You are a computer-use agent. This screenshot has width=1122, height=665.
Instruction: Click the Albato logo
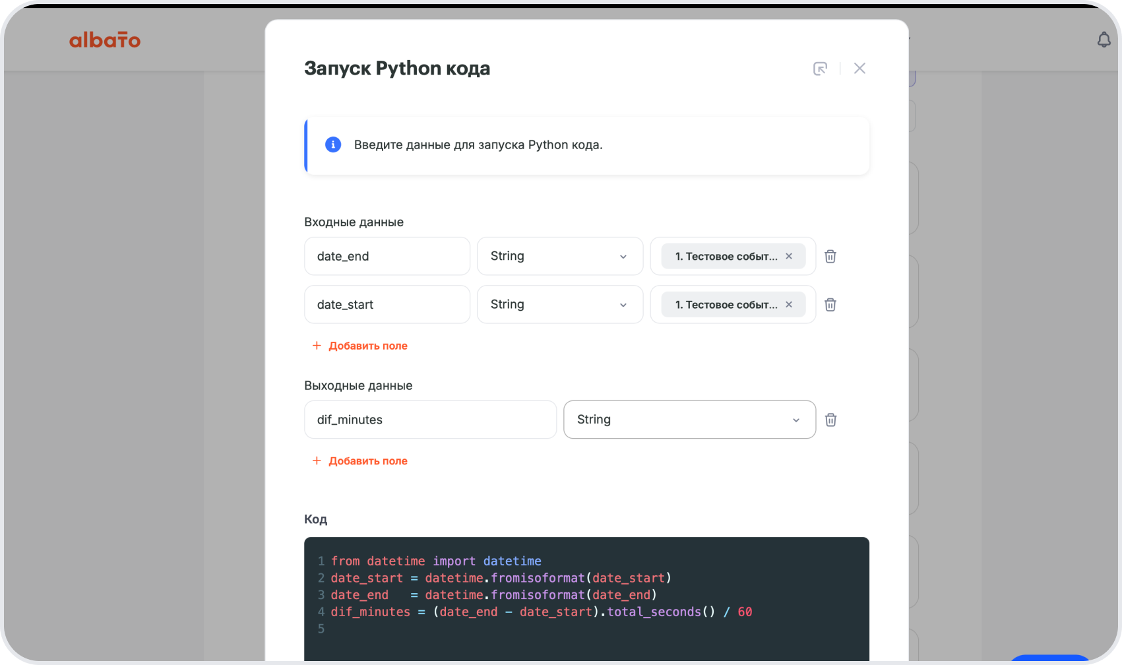coord(105,40)
